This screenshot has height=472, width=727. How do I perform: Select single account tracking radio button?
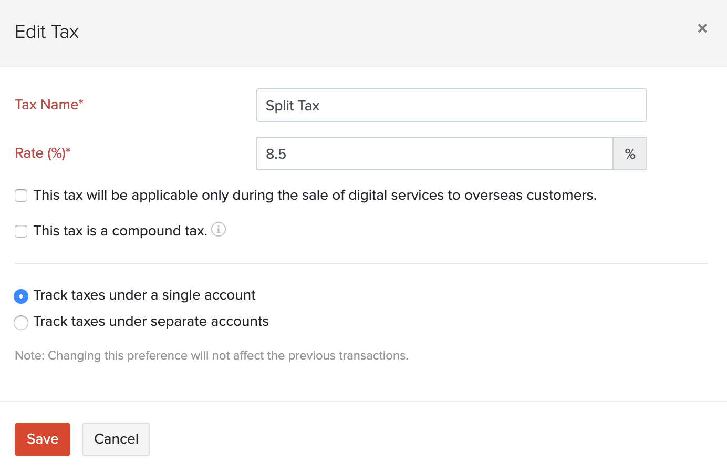click(21, 296)
